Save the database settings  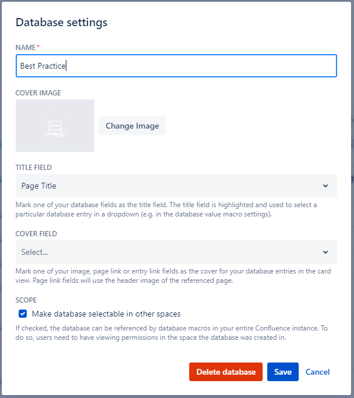click(x=282, y=372)
